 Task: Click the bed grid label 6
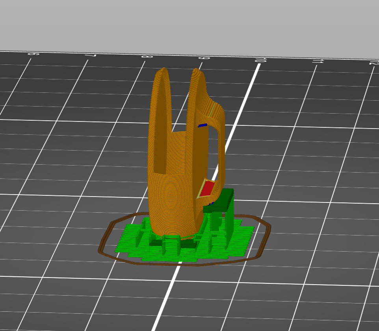33,54
